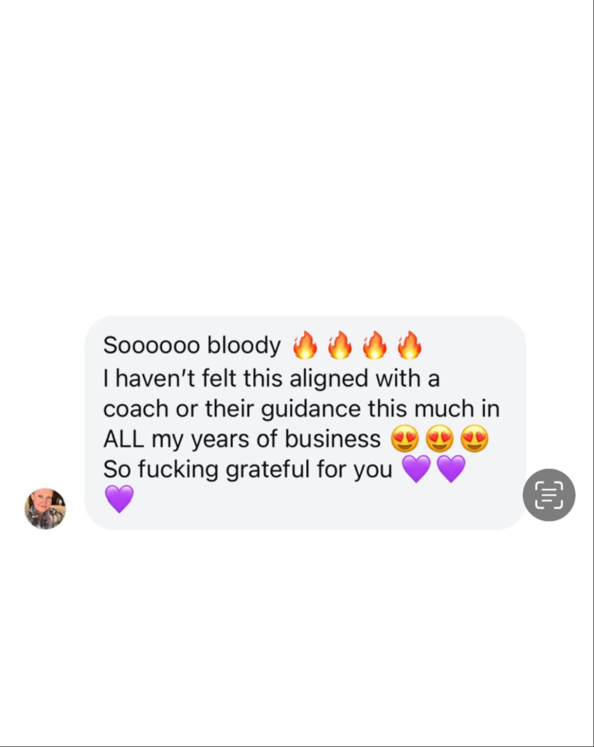Tap the live text scan icon
Viewport: 594px width, 747px height.
548,495
